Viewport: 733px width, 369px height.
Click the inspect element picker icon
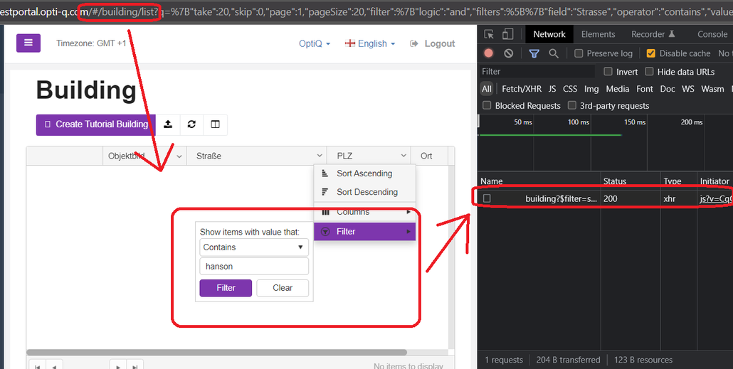tap(489, 34)
